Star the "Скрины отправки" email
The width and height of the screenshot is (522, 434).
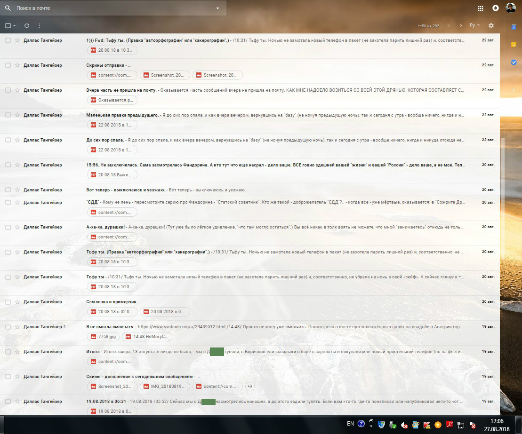pyautogui.click(x=17, y=65)
